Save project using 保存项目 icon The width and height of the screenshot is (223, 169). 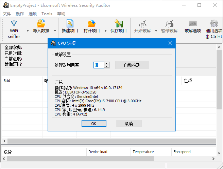pos(119,23)
